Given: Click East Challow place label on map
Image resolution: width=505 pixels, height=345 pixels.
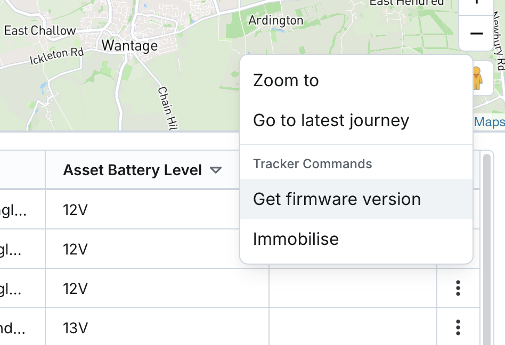Looking at the screenshot, I should tap(40, 31).
